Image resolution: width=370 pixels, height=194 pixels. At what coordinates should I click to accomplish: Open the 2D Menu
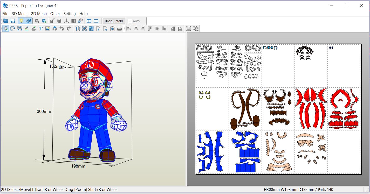point(39,13)
